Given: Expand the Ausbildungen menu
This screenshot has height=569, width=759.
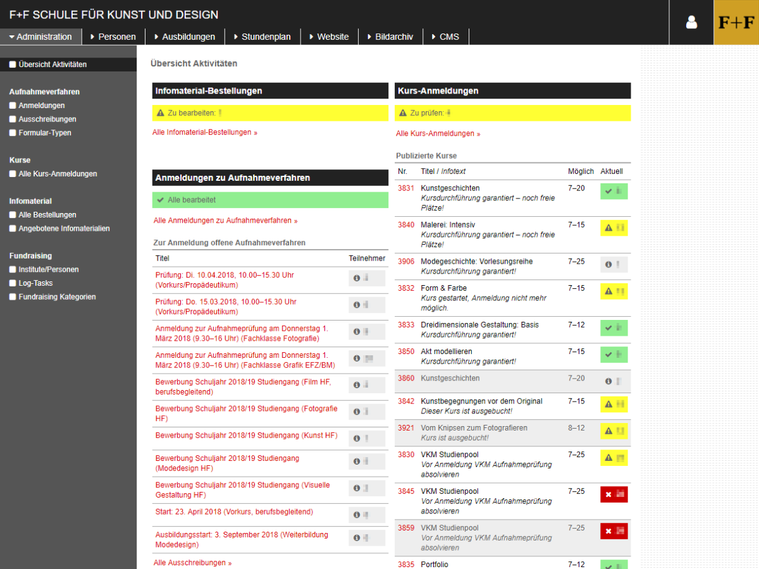Looking at the screenshot, I should [x=185, y=37].
